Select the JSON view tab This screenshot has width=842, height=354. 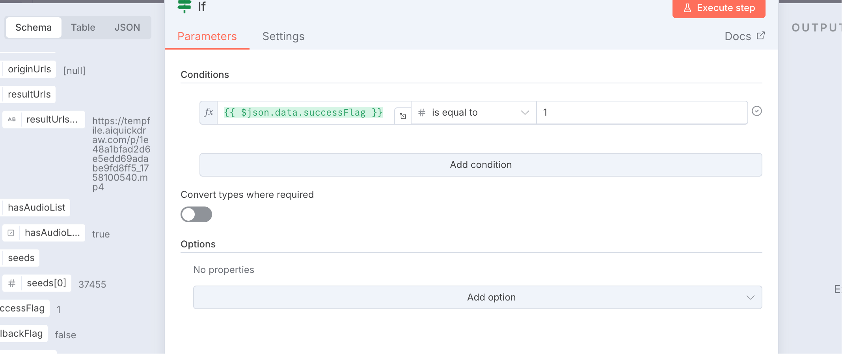tap(127, 28)
